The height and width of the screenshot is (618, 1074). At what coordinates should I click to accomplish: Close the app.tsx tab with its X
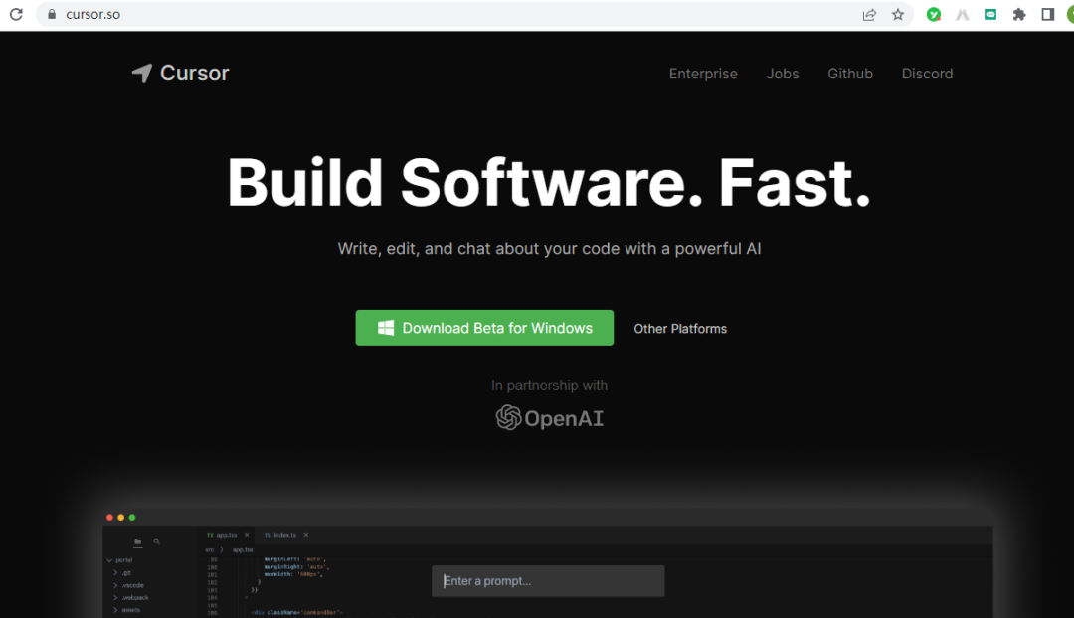click(247, 535)
